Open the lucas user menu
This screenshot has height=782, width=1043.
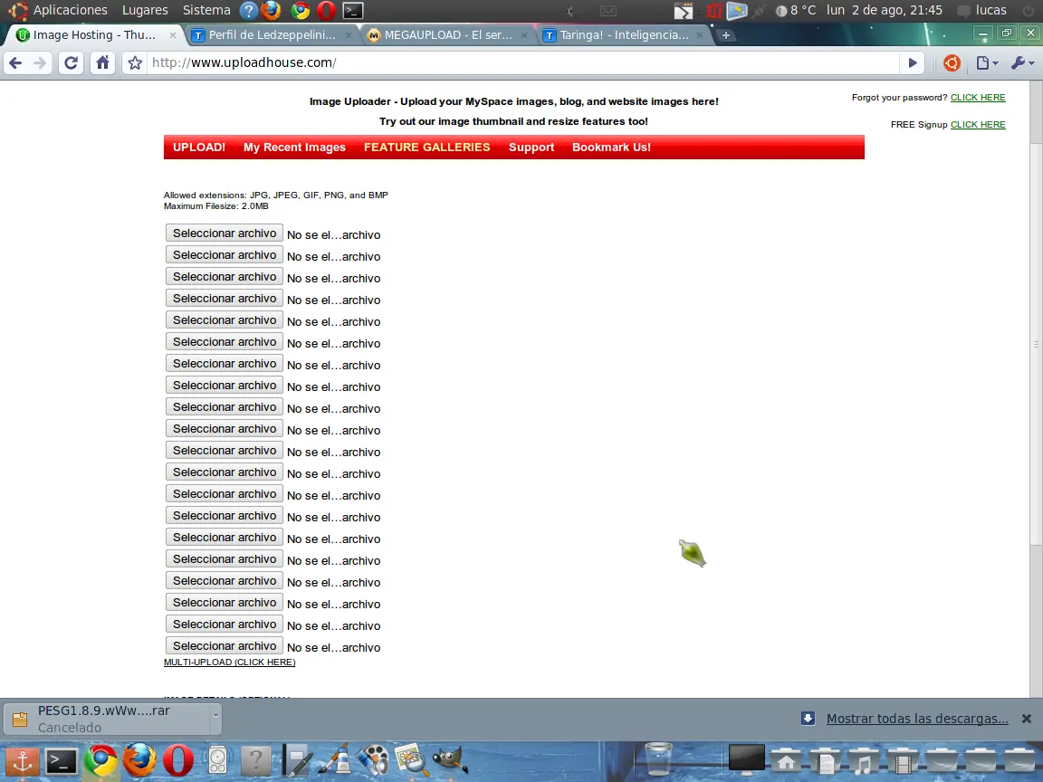[983, 11]
